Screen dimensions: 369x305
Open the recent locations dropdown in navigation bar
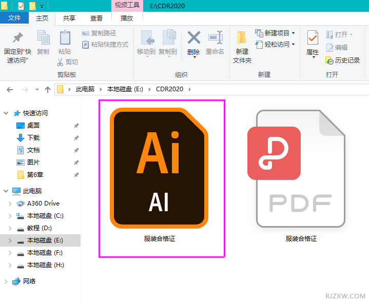37,90
